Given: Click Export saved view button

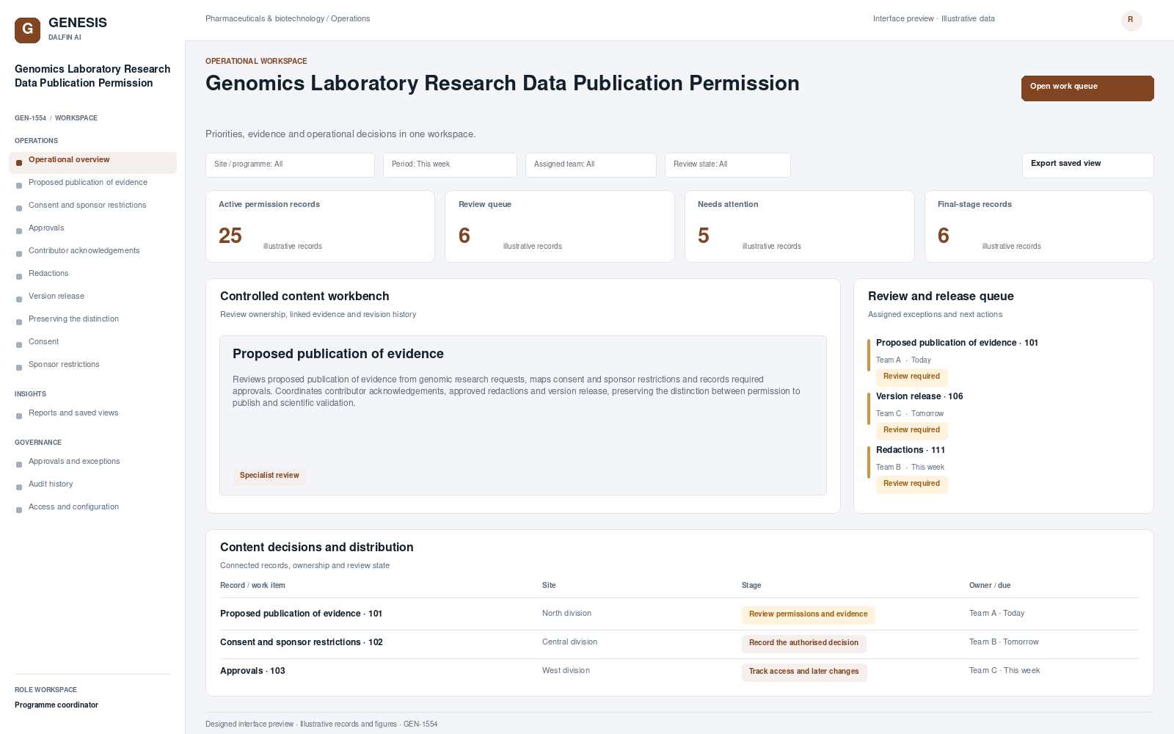Looking at the screenshot, I should 1087,165.
